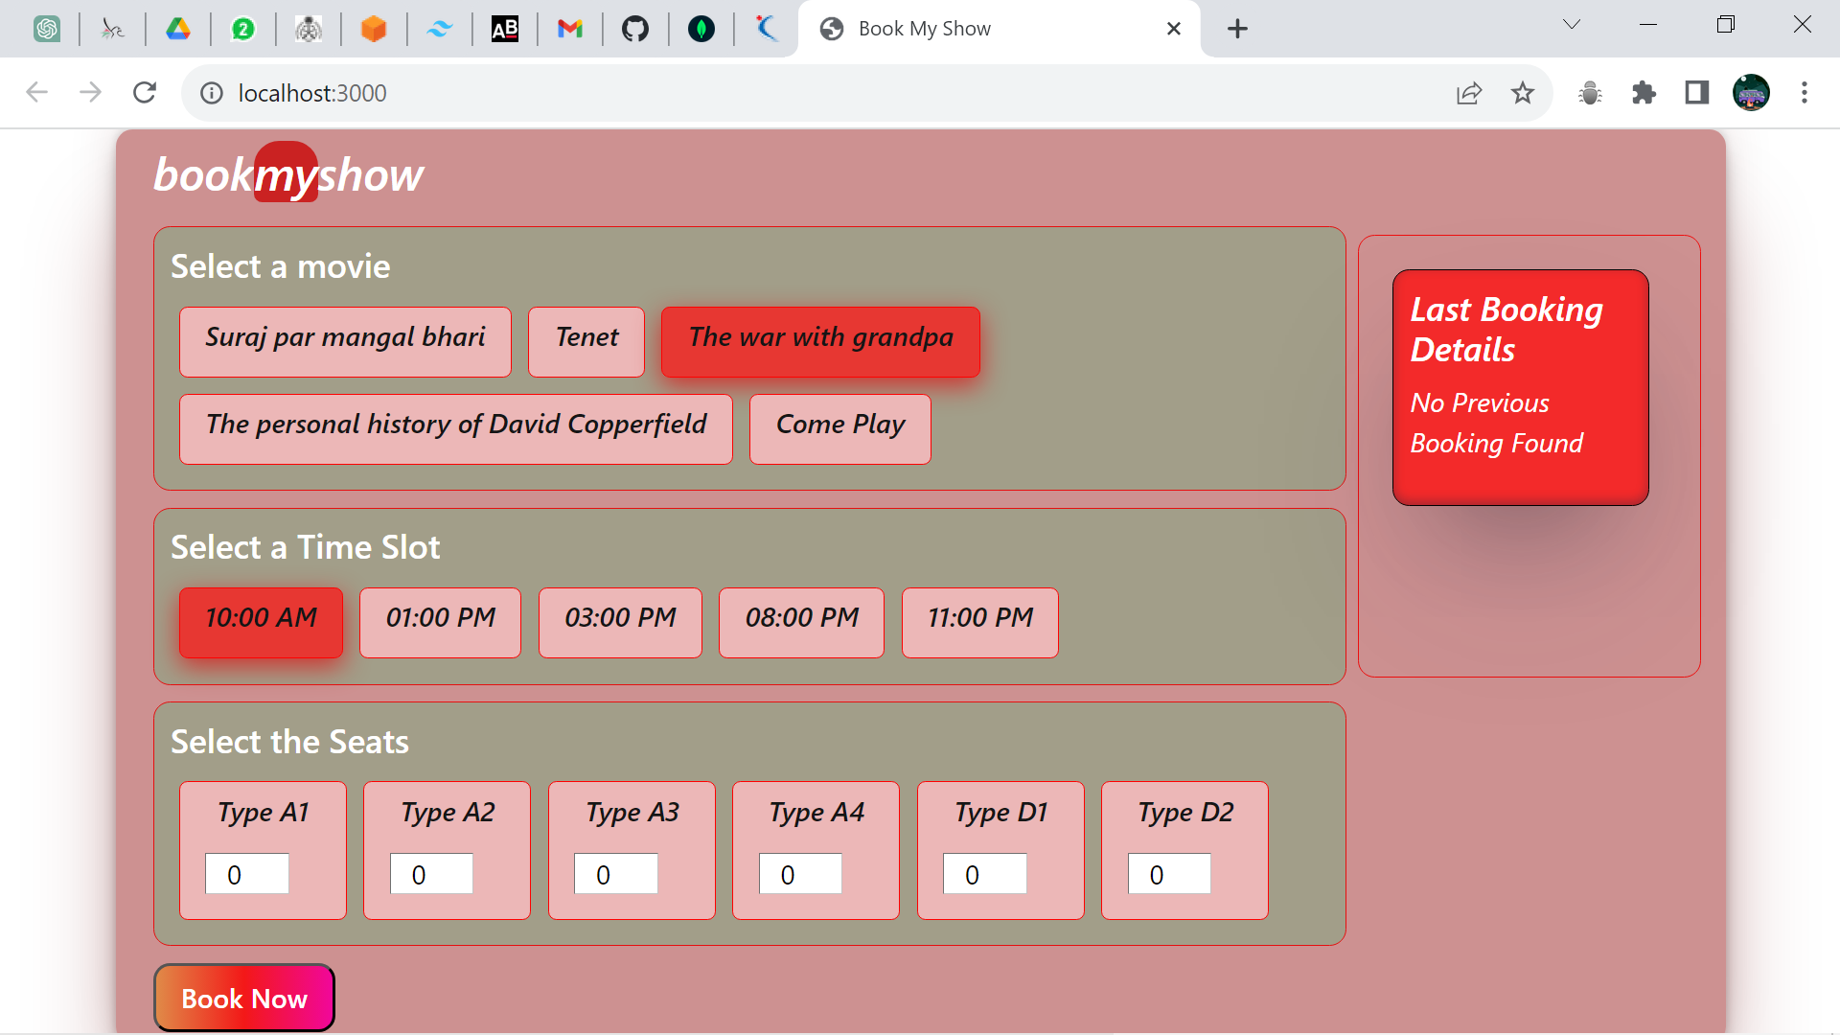This screenshot has width=1840, height=1035.
Task: Switch to the ChatGPT pinned tab
Action: point(47,29)
